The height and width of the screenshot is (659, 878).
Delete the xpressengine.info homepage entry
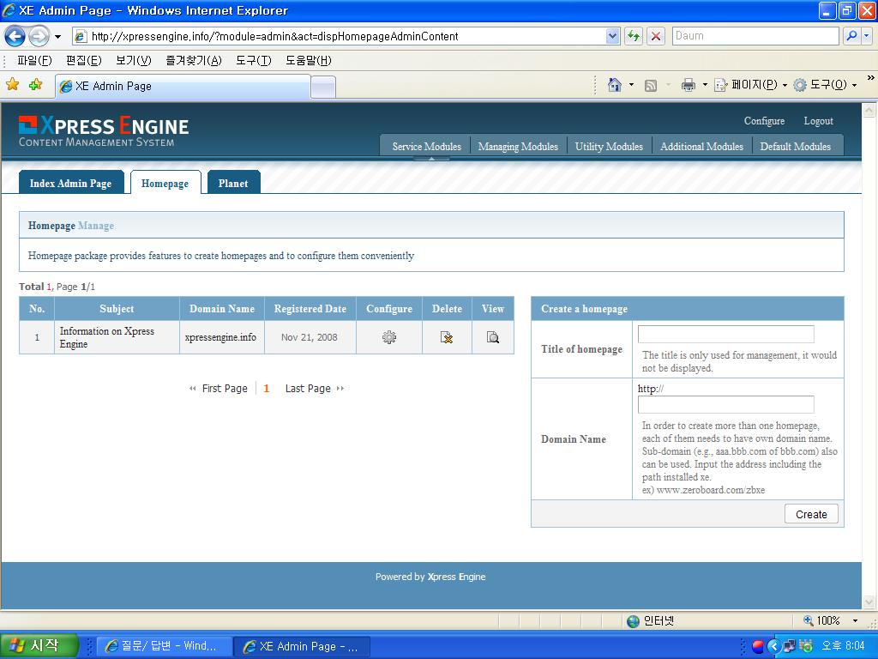(446, 336)
